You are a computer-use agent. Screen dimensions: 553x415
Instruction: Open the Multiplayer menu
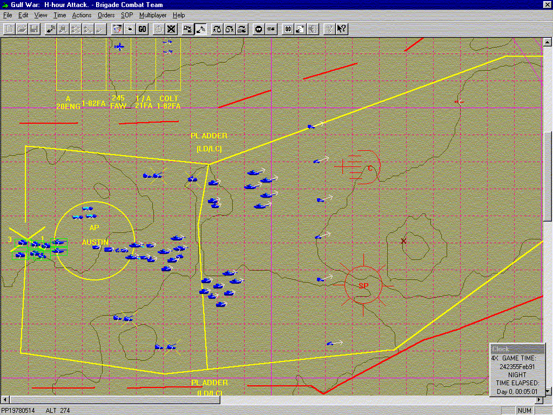153,15
